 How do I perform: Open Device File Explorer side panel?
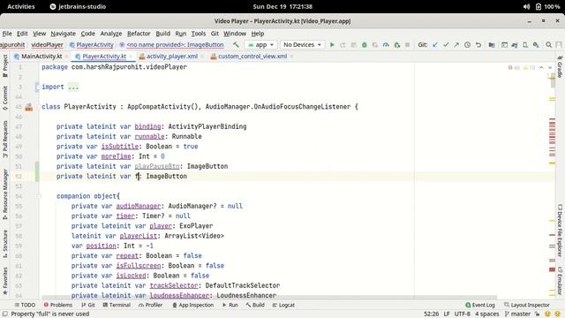click(560, 231)
